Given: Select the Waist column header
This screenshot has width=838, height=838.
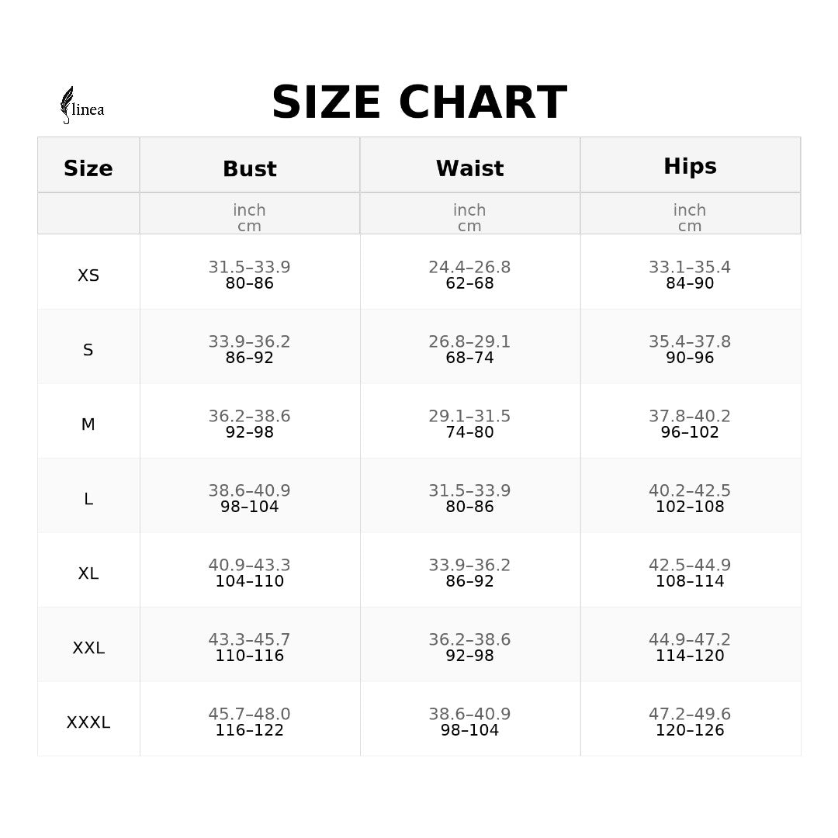Looking at the screenshot, I should point(469,168).
